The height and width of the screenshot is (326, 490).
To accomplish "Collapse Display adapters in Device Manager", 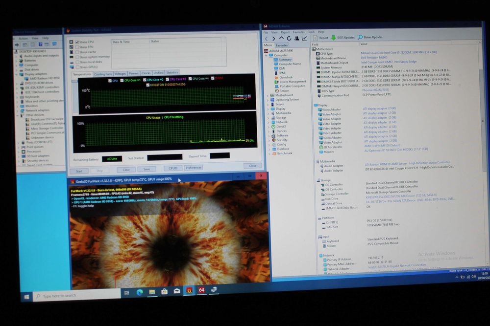I will [x=17, y=74].
